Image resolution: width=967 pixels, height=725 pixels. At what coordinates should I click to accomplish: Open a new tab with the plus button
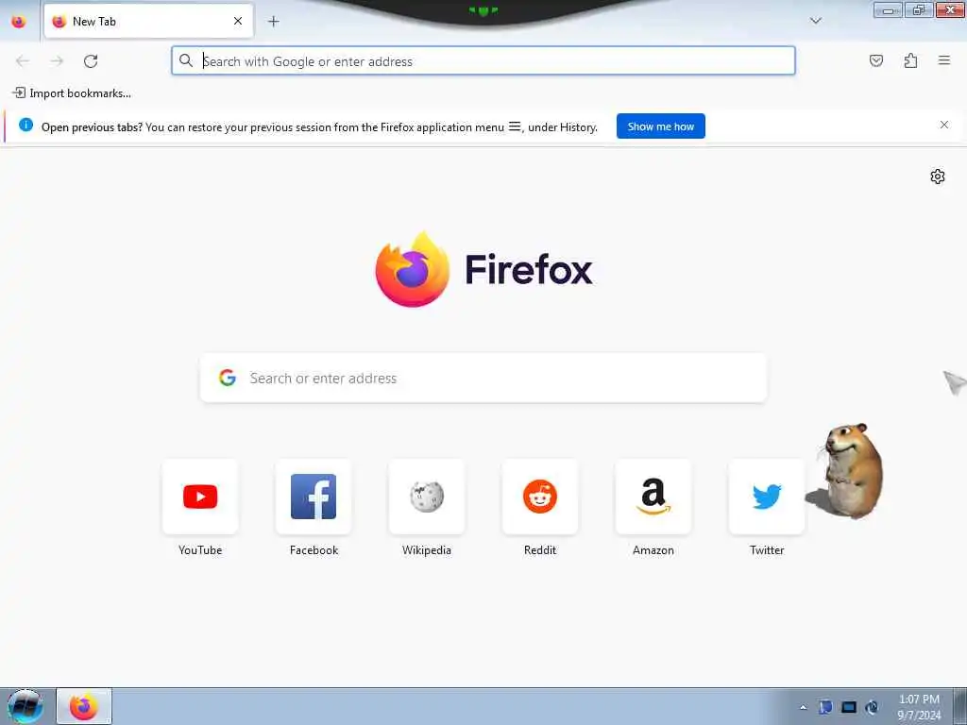click(273, 22)
